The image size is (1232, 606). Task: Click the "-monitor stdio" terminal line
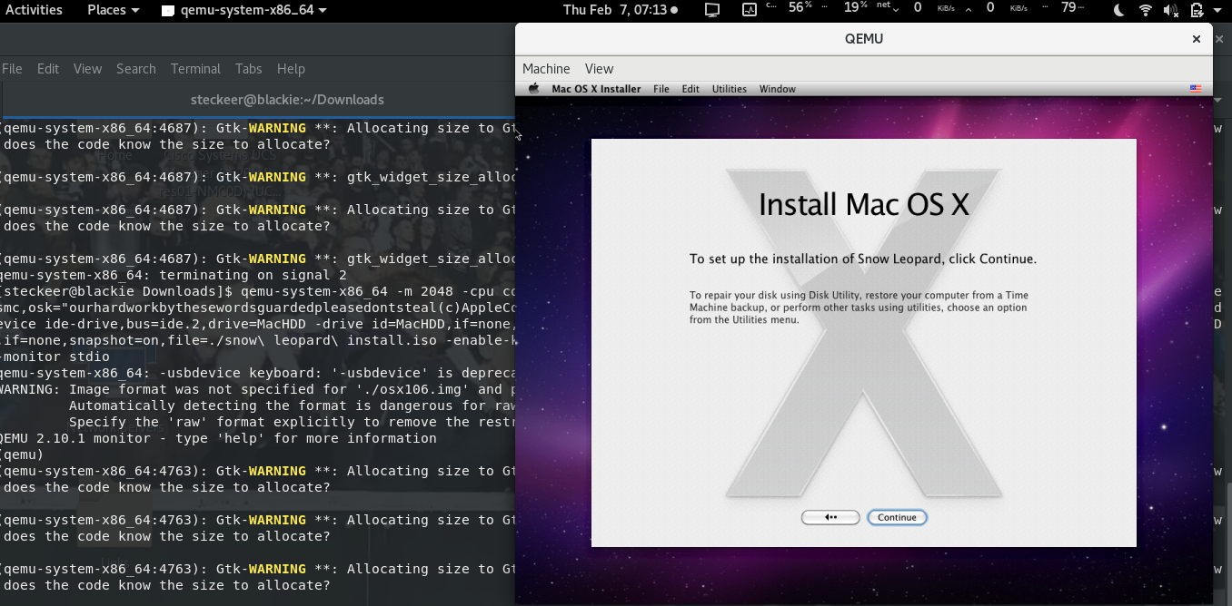[x=55, y=357]
